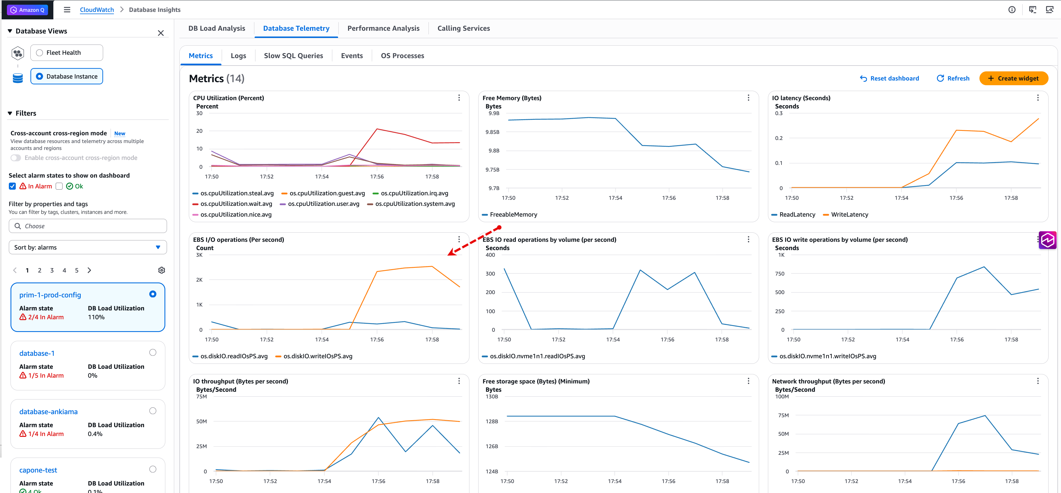Click the Refresh button
Image resolution: width=1061 pixels, height=493 pixels.
click(953, 78)
